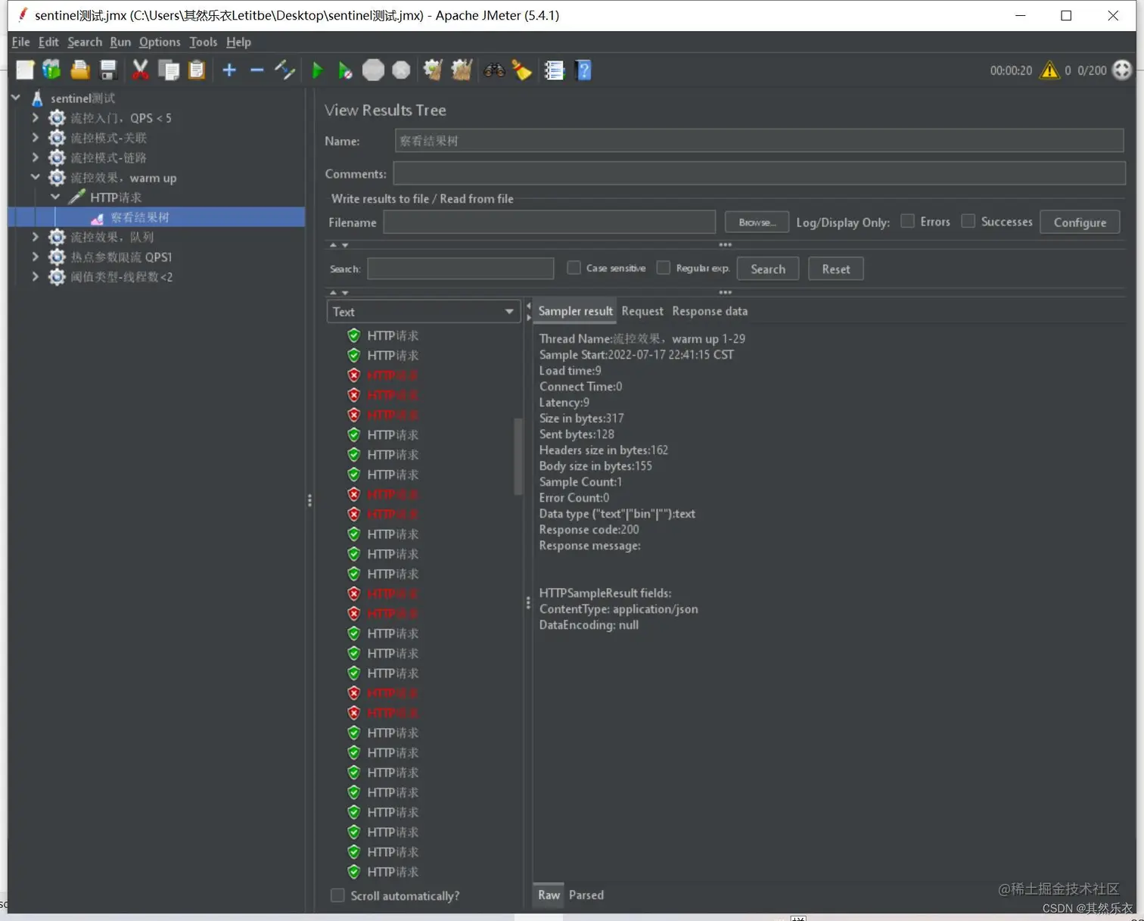Toggle the Successes checkbox

(968, 221)
